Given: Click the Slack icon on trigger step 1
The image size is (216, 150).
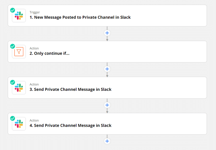Looking at the screenshot, I should (19, 16).
